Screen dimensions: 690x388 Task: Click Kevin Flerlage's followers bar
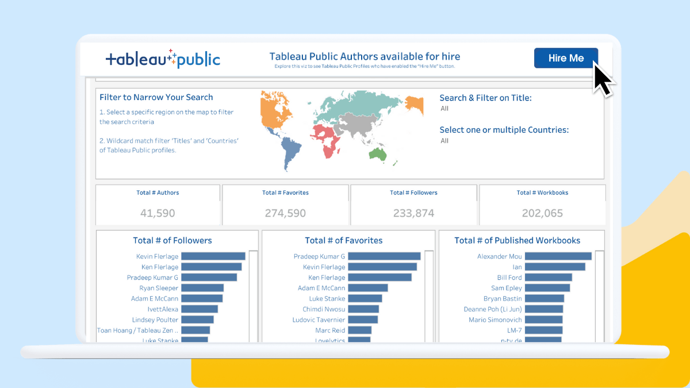click(213, 256)
